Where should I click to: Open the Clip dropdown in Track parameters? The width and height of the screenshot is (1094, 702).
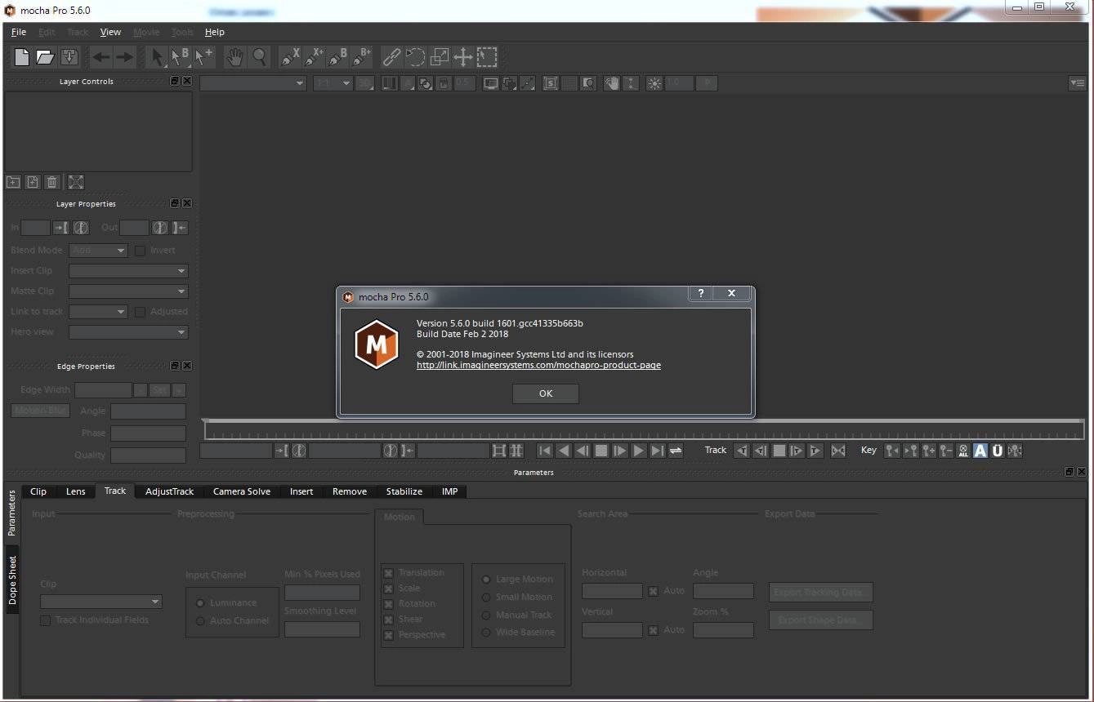pyautogui.click(x=101, y=602)
